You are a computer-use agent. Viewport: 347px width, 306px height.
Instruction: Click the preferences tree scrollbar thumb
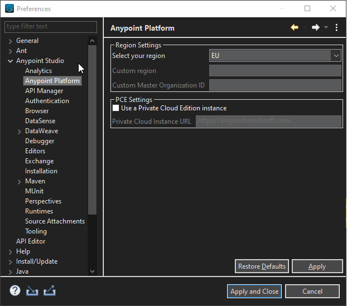[x=92, y=130]
